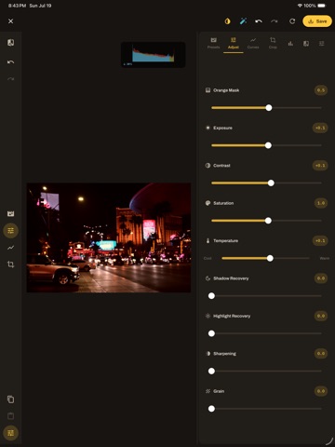Tap the Temperature value badge +0.1
Screen dimensions: 335x447
(320, 240)
